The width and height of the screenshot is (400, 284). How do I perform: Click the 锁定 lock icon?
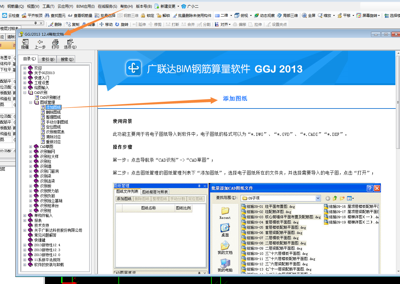148,15
